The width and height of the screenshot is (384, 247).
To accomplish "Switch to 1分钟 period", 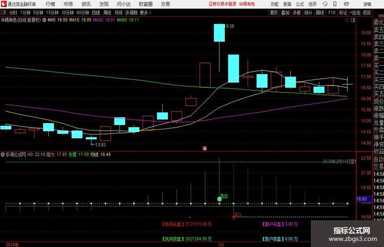I will [x=25, y=13].
